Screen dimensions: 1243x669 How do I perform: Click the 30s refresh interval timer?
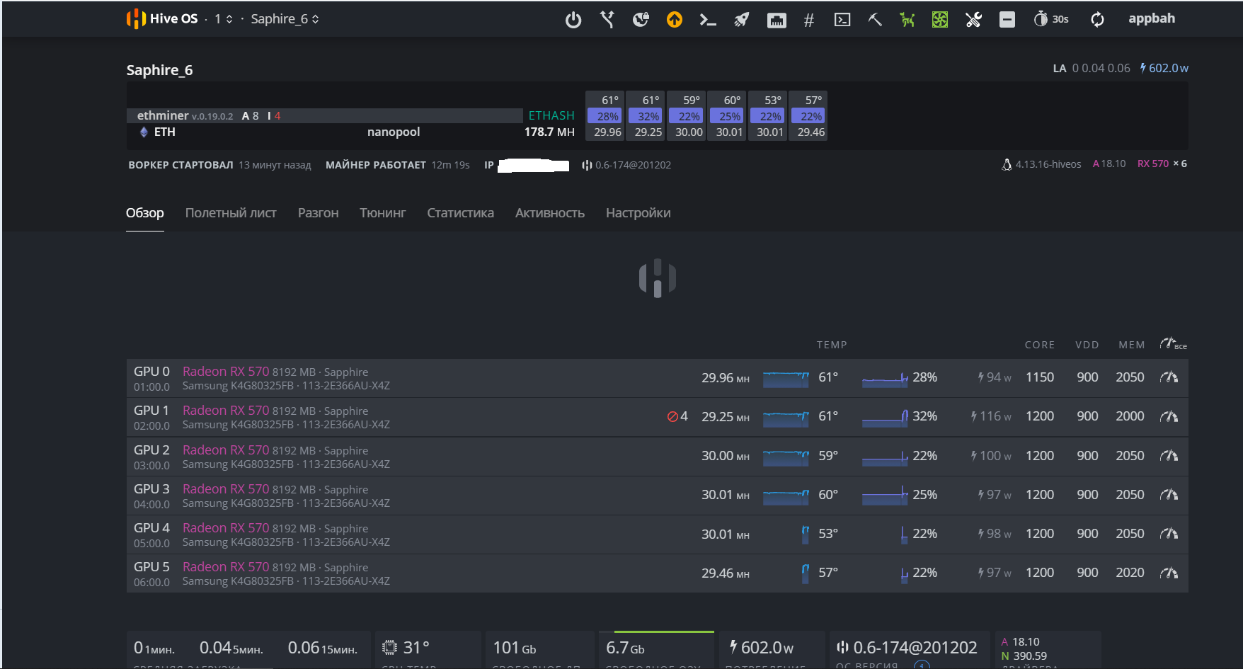pos(1051,19)
